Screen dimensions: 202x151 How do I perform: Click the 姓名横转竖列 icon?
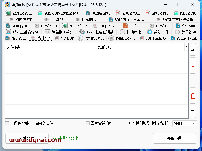(47, 32)
